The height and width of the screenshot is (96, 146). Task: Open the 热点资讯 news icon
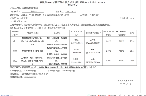point(109,95)
